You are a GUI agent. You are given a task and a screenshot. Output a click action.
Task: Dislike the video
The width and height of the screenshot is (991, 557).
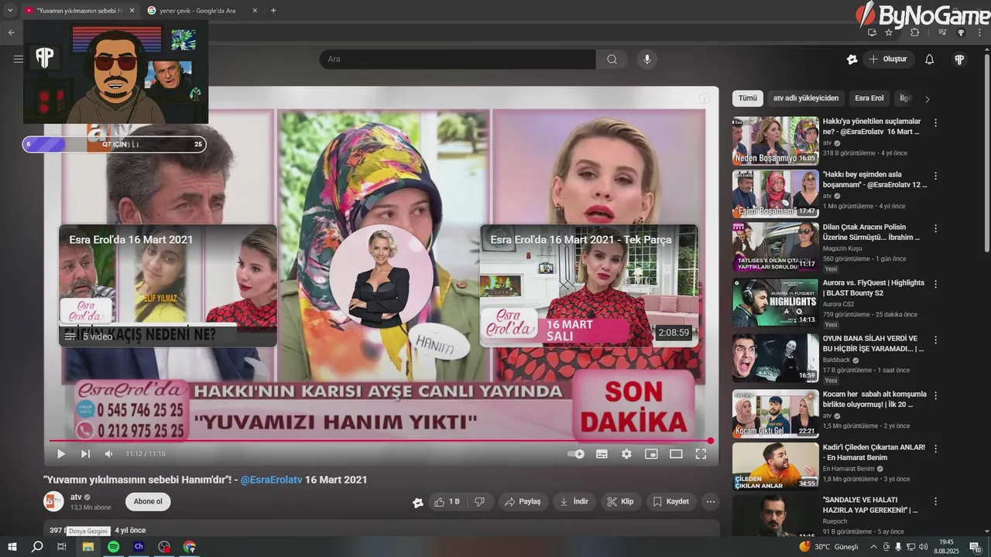point(479,502)
